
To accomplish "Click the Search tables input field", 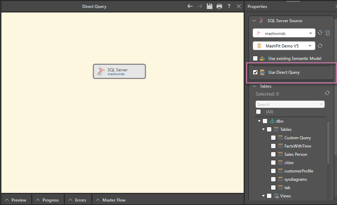I will pyautogui.click(x=287, y=104).
